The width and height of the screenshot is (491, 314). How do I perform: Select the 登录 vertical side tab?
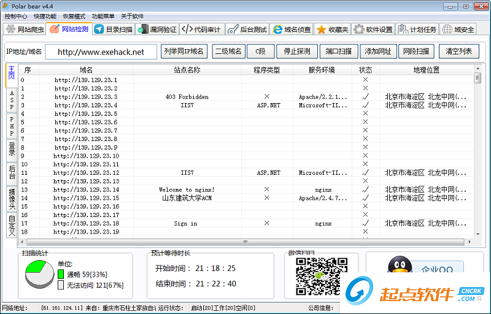[x=12, y=150]
